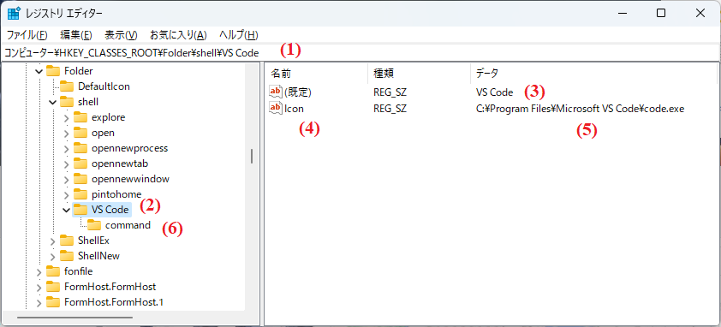Click the shell key folder icon
Viewport: 721px width, 327px height.
(x=67, y=102)
